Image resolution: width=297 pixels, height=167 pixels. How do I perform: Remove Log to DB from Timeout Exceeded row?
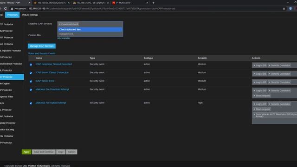(254, 65)
